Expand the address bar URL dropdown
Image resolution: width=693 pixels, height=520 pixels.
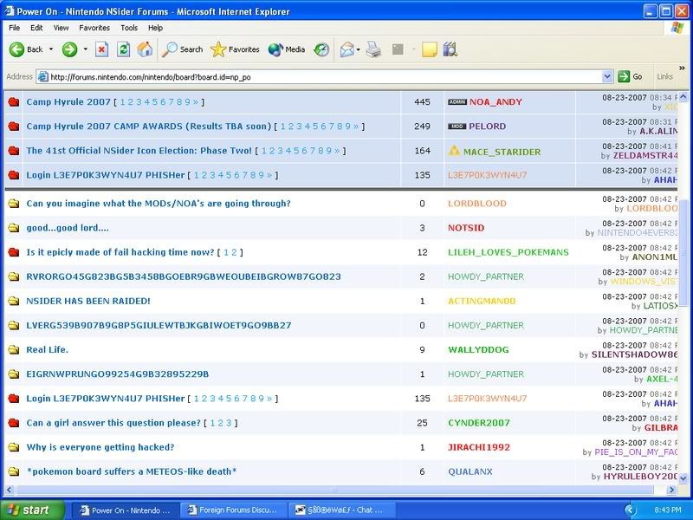[607, 76]
